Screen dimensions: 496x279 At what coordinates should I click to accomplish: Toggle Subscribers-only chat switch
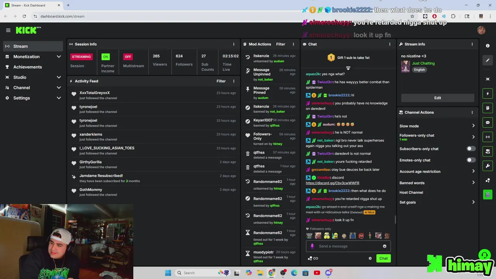(470, 149)
